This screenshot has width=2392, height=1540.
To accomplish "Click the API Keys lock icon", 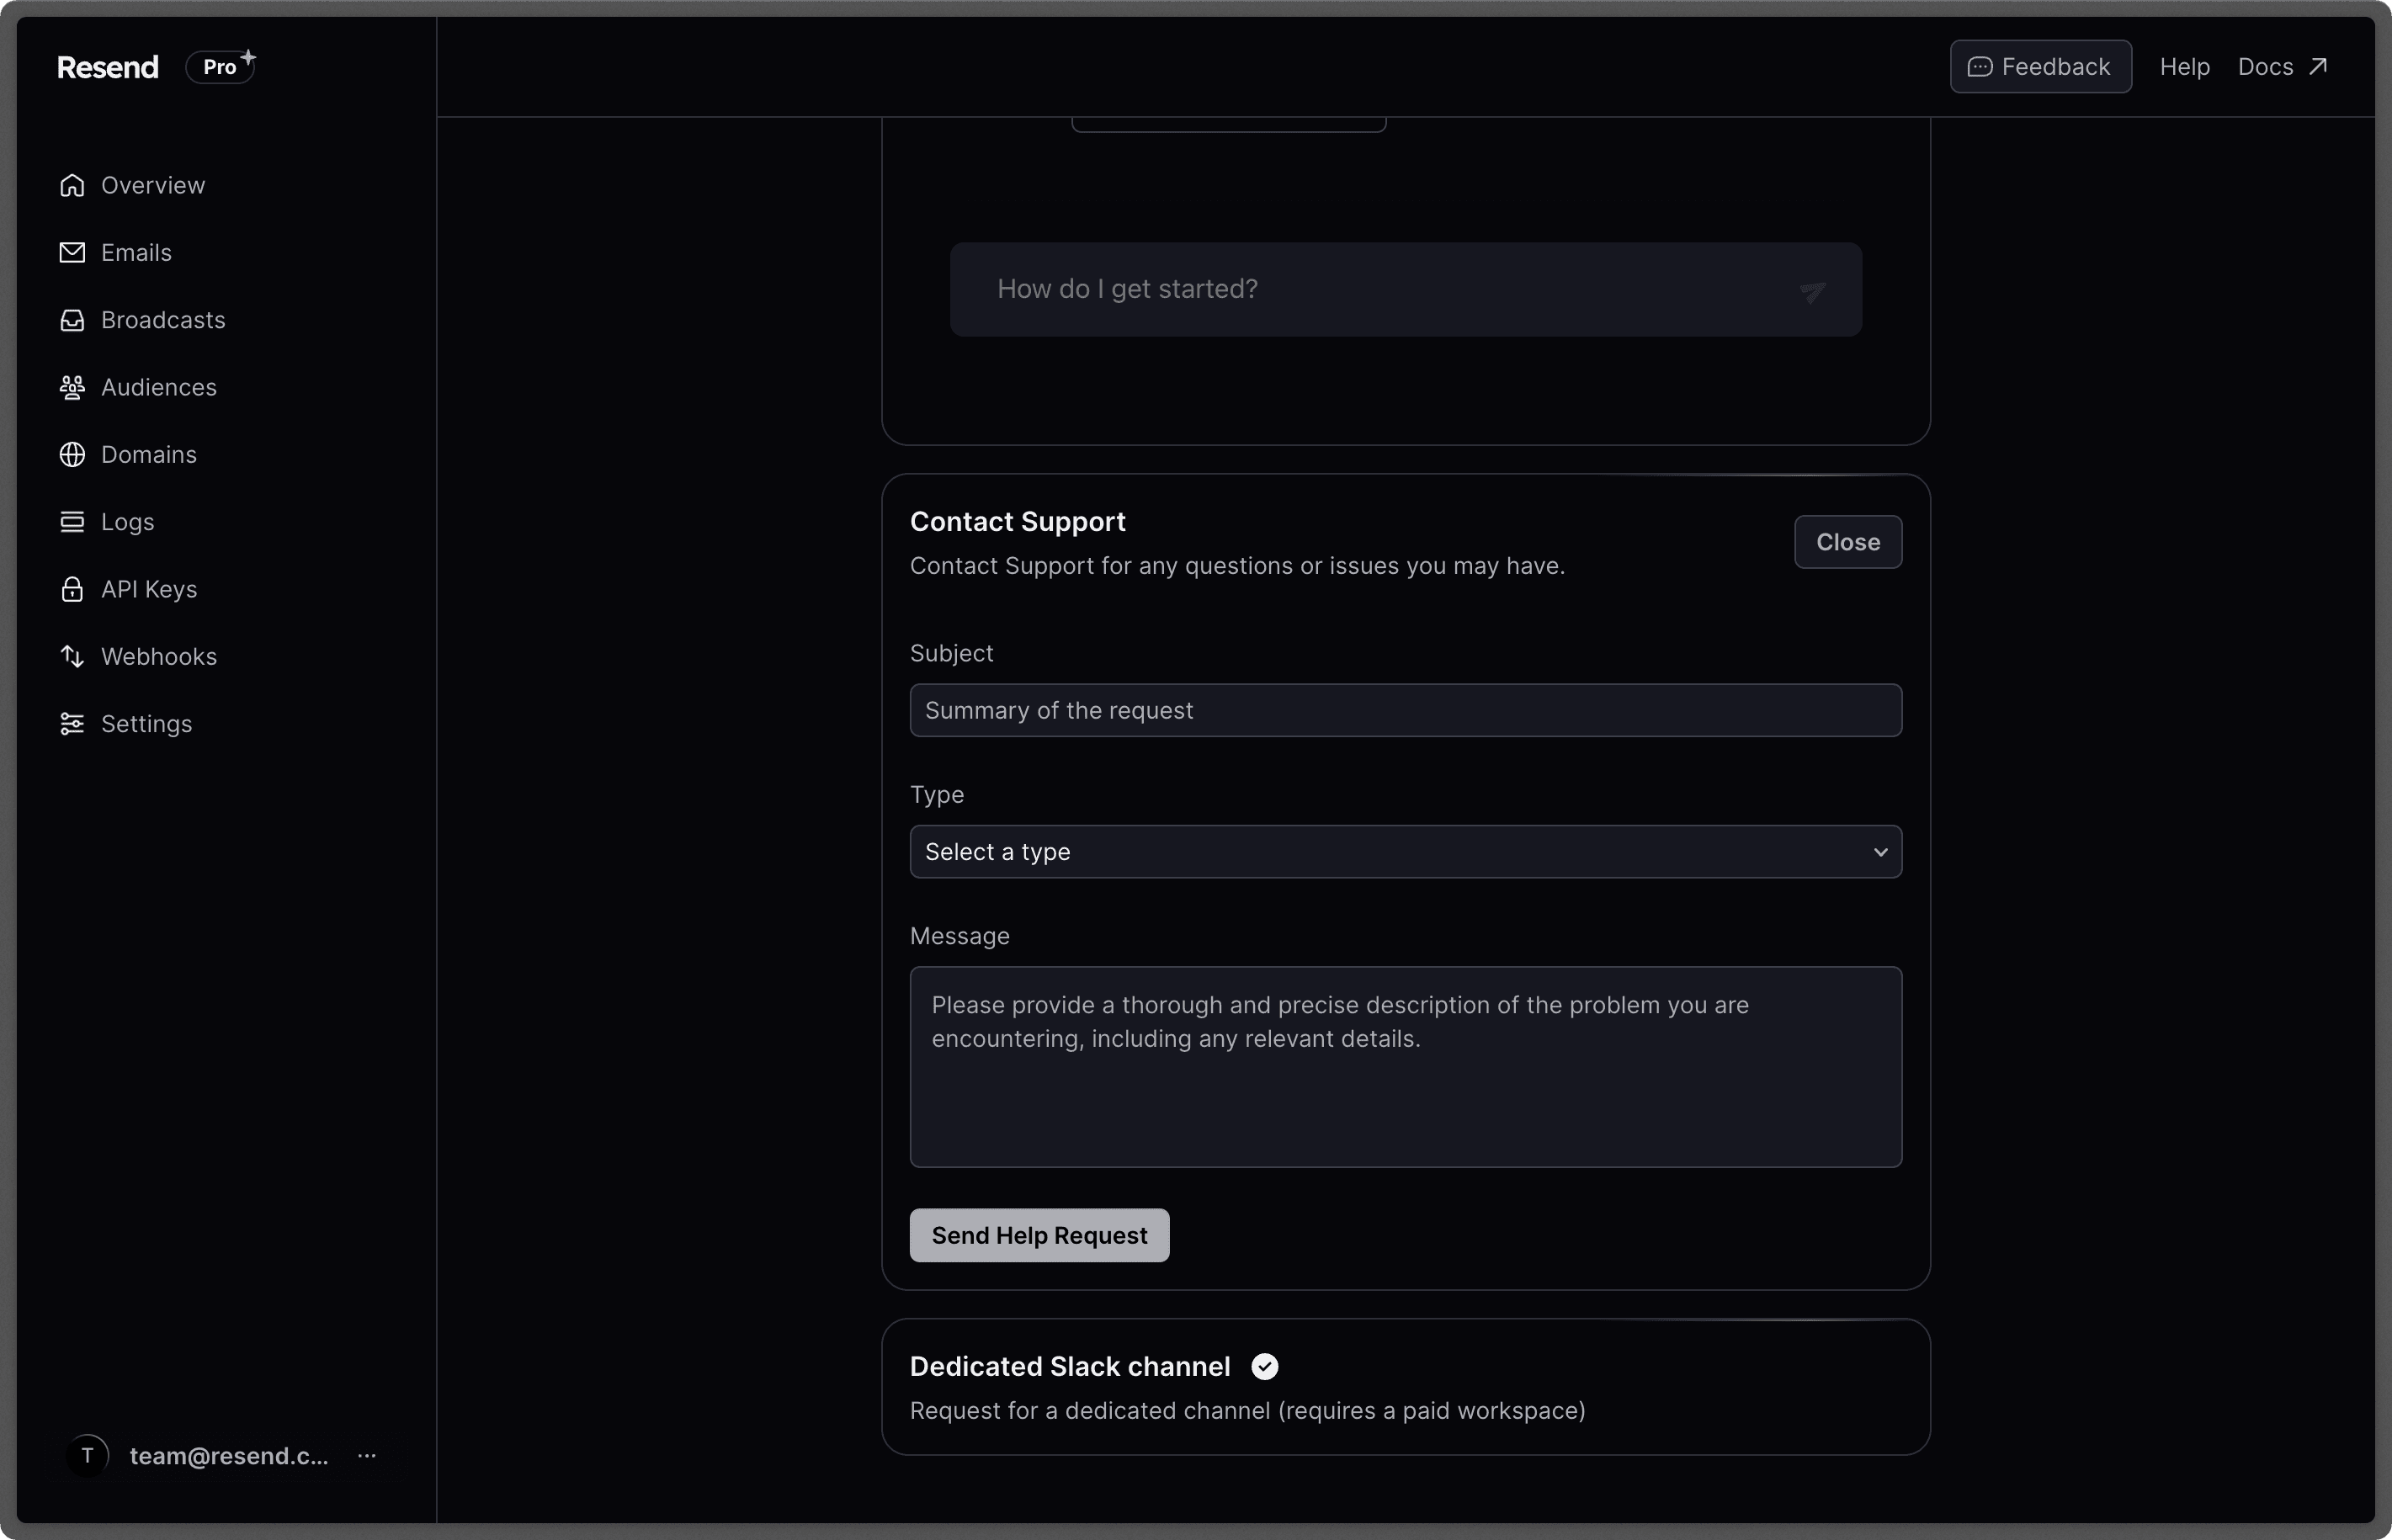I will point(72,589).
